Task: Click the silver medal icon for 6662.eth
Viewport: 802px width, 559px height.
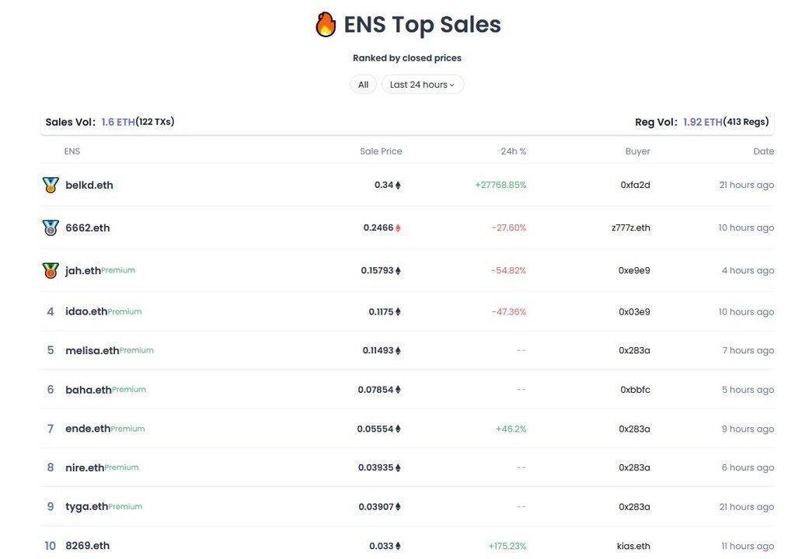Action: tap(51, 227)
